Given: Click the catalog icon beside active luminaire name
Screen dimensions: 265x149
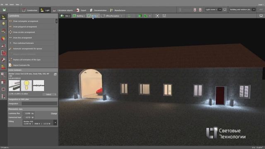Looking at the screenshot, I should pos(55,74).
